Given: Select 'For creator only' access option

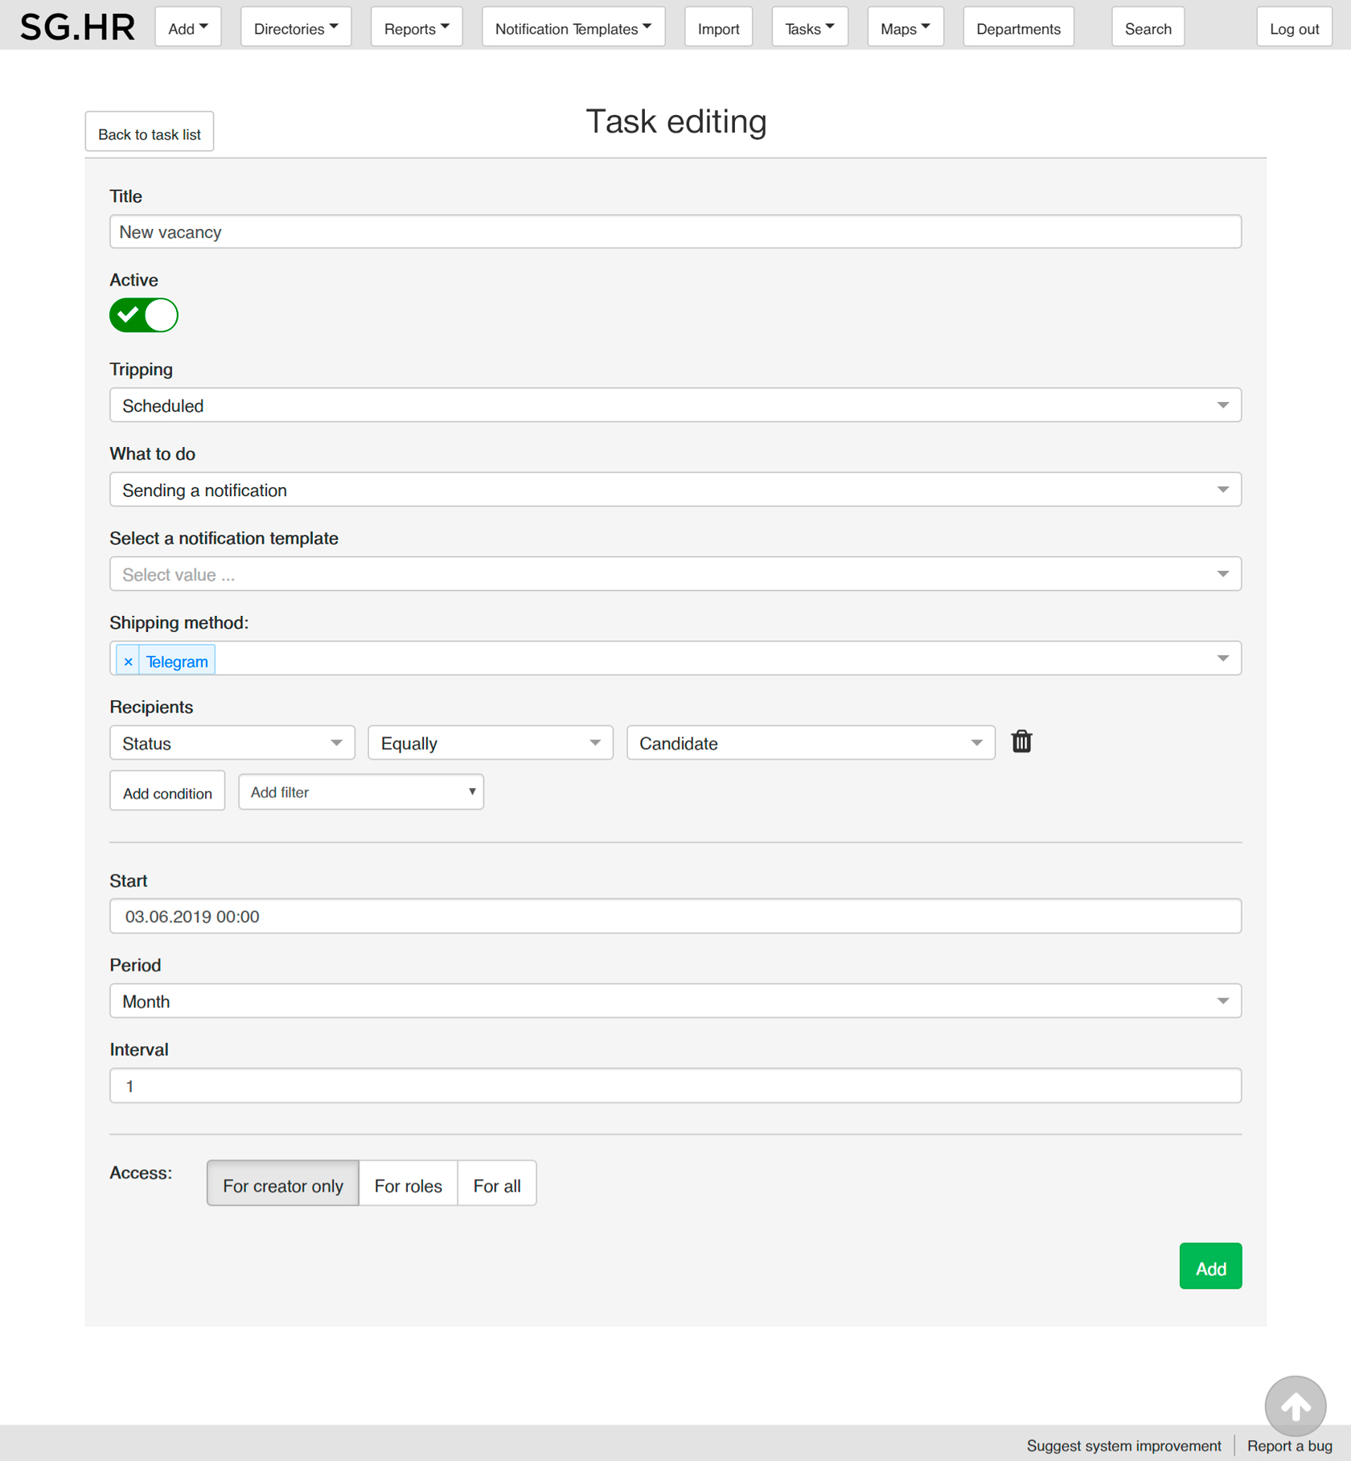Looking at the screenshot, I should [x=282, y=1185].
